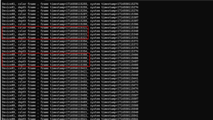213x120 pixels.
Task: Select Device#1 depth frame line with system timestamp 1716550115407
Action: (70, 61)
